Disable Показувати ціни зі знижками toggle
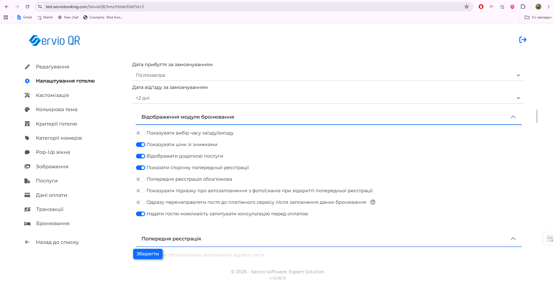 (141, 145)
